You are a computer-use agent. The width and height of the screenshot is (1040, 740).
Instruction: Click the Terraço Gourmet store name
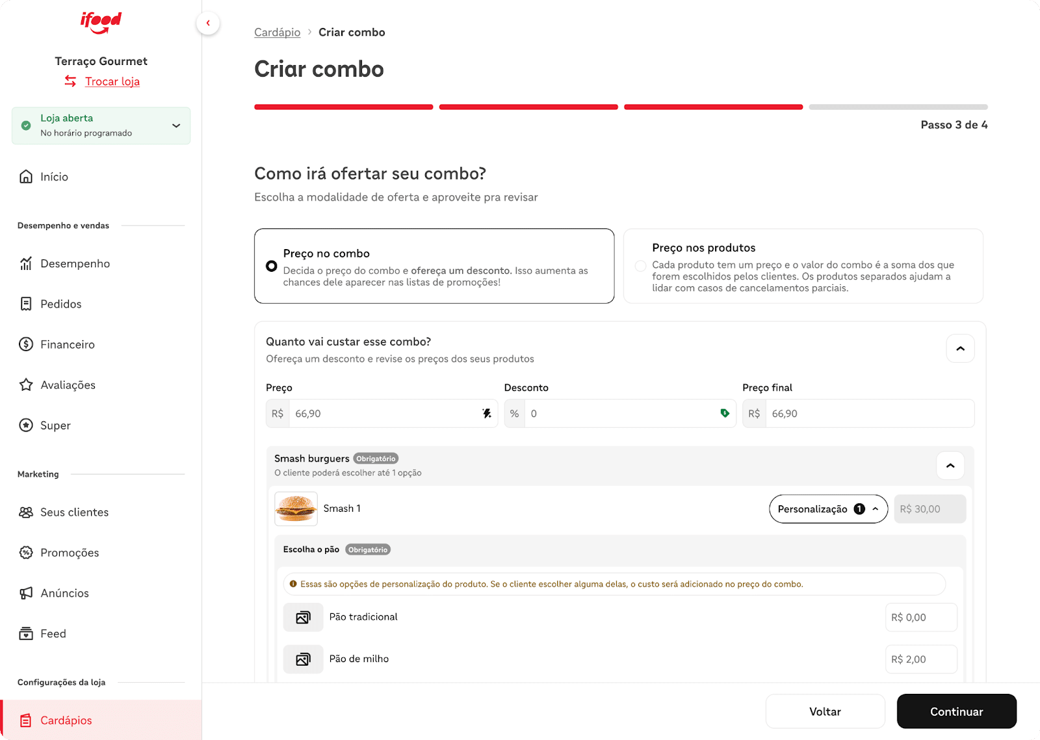coord(101,61)
